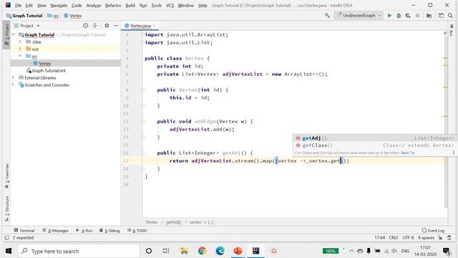Viewport: 458px width, 258px height.
Task: Click the Locate current file target icon
Action: click(85, 26)
